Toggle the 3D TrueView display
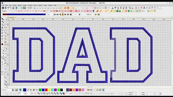173x97 pixels. pos(103,8)
